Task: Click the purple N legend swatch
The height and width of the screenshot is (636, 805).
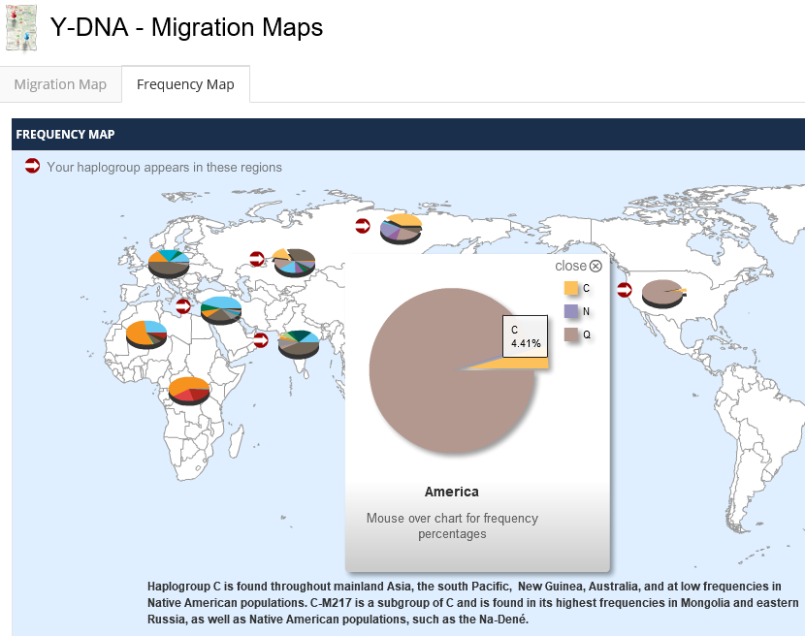Action: click(x=571, y=311)
